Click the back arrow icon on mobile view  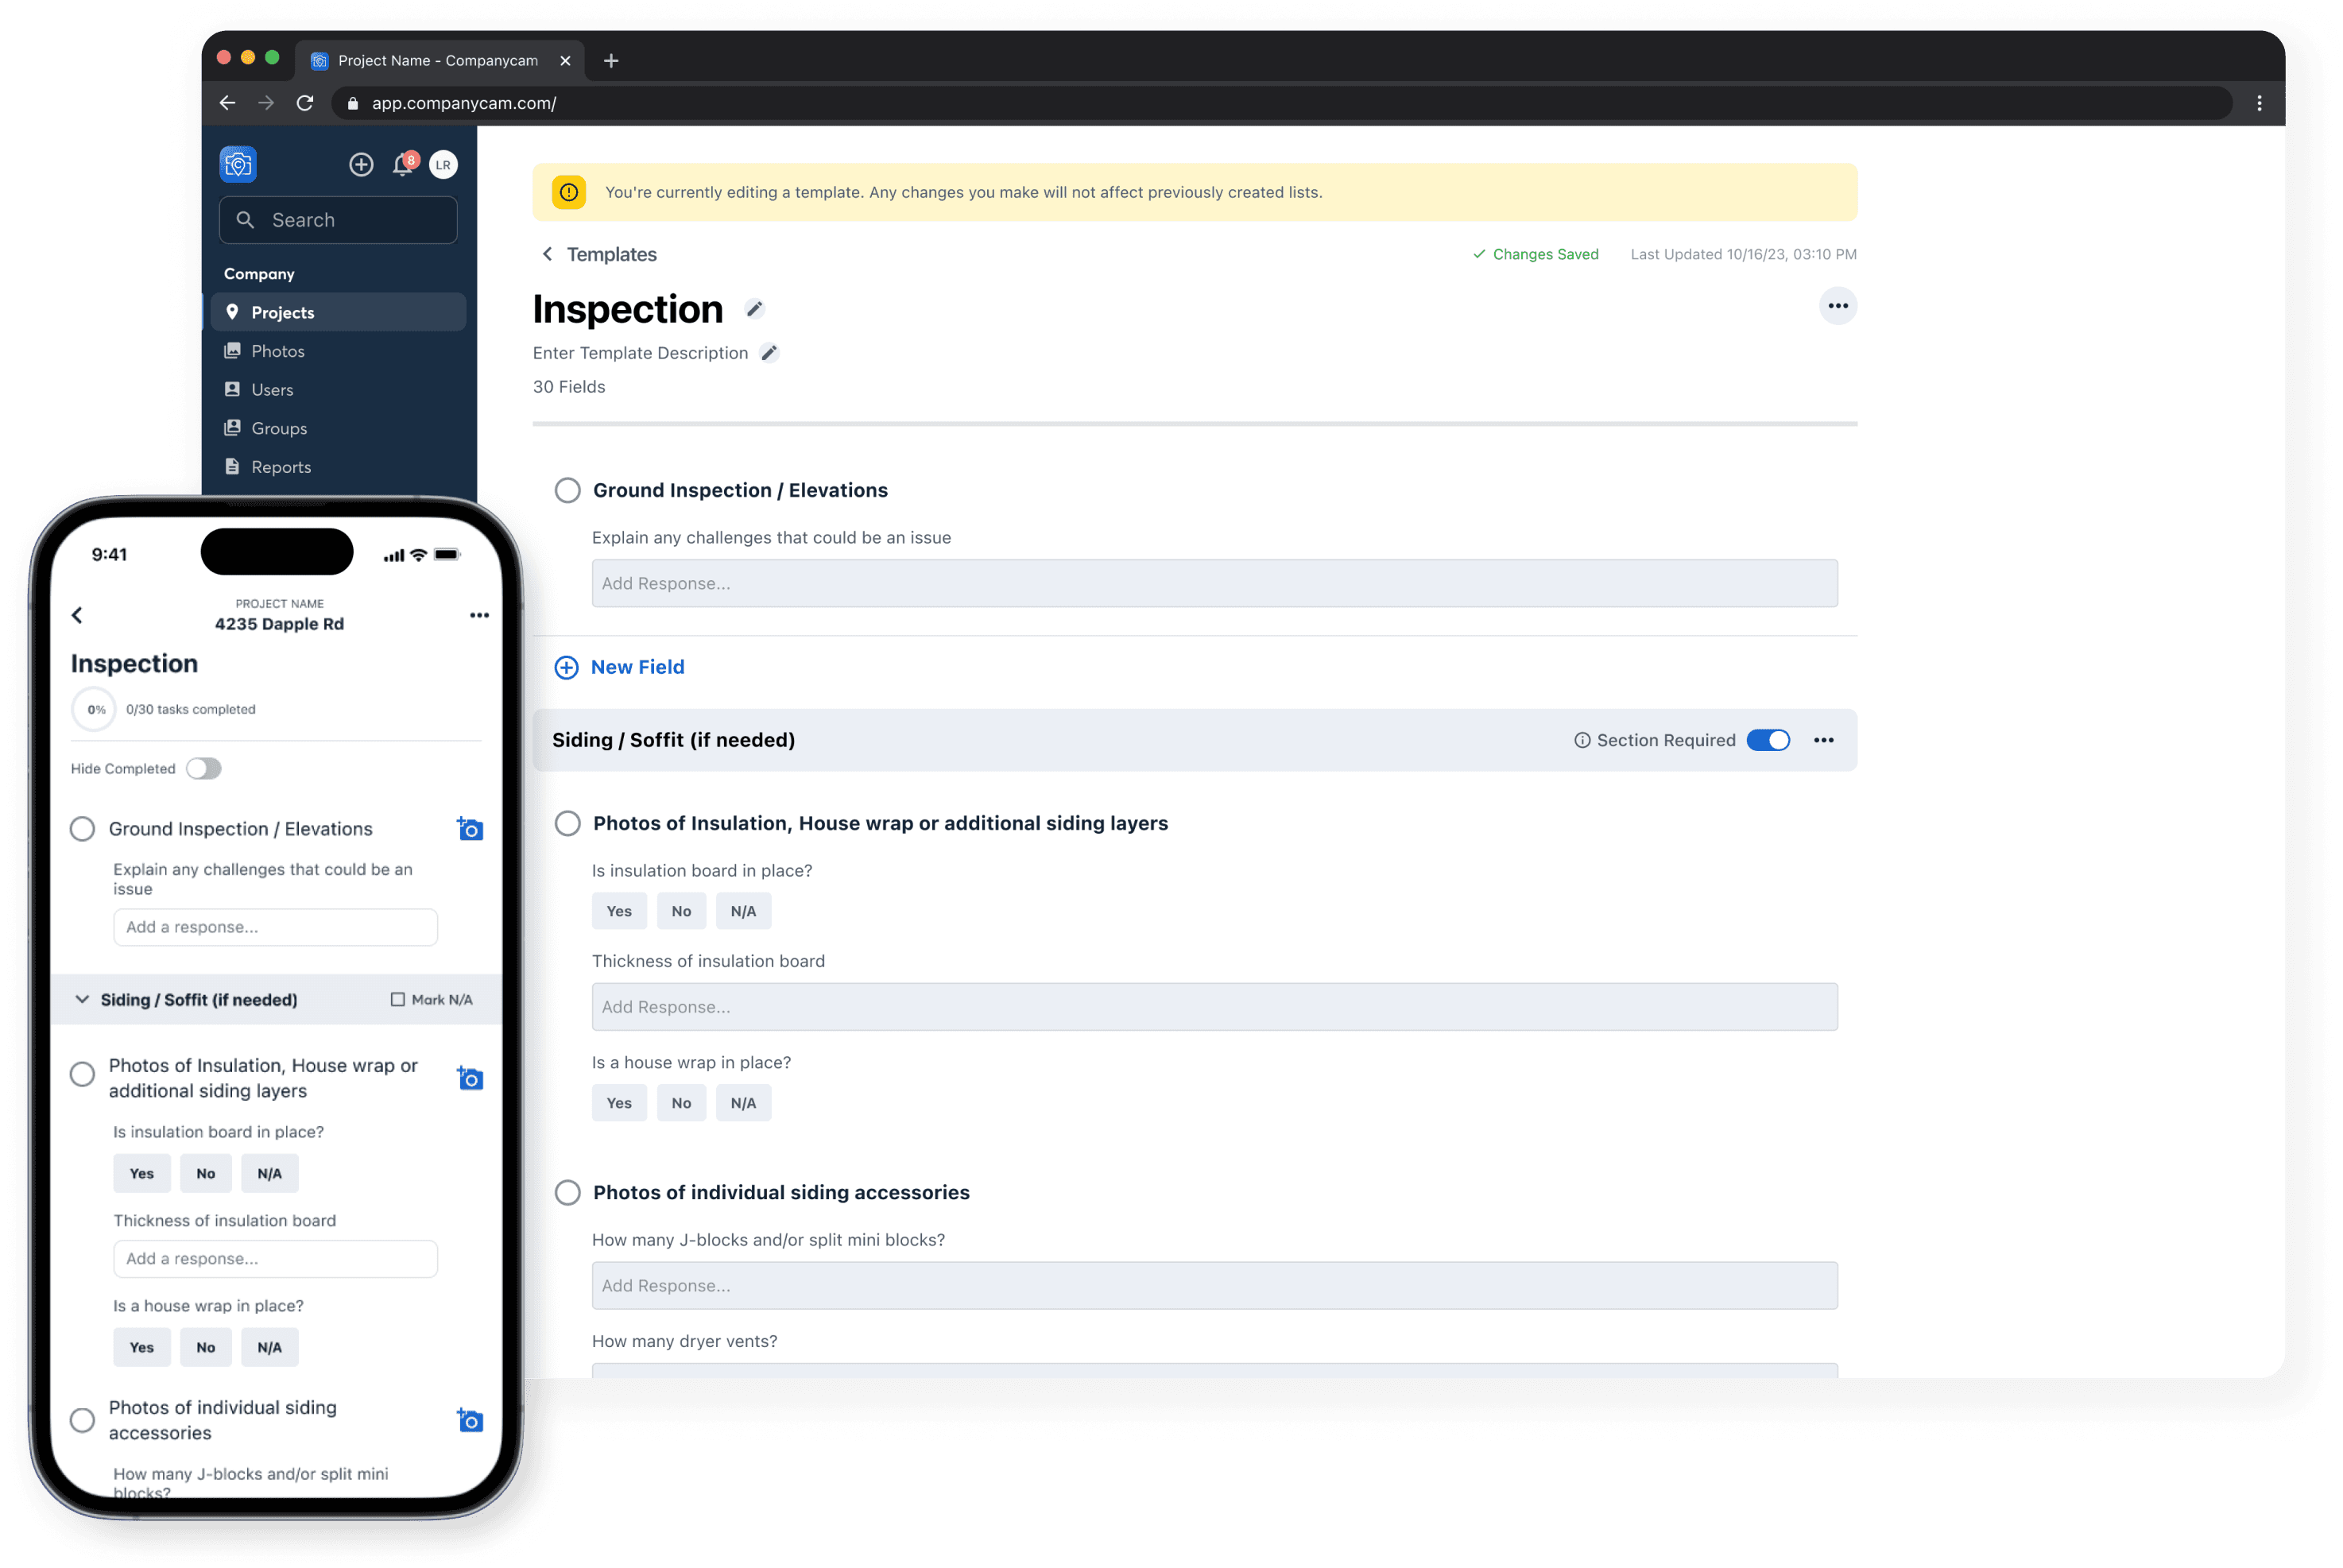tap(76, 614)
